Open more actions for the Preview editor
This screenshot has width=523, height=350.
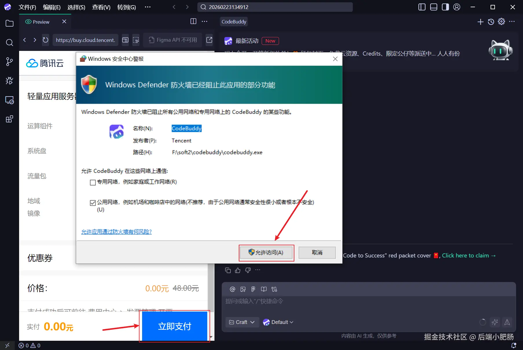coord(205,21)
